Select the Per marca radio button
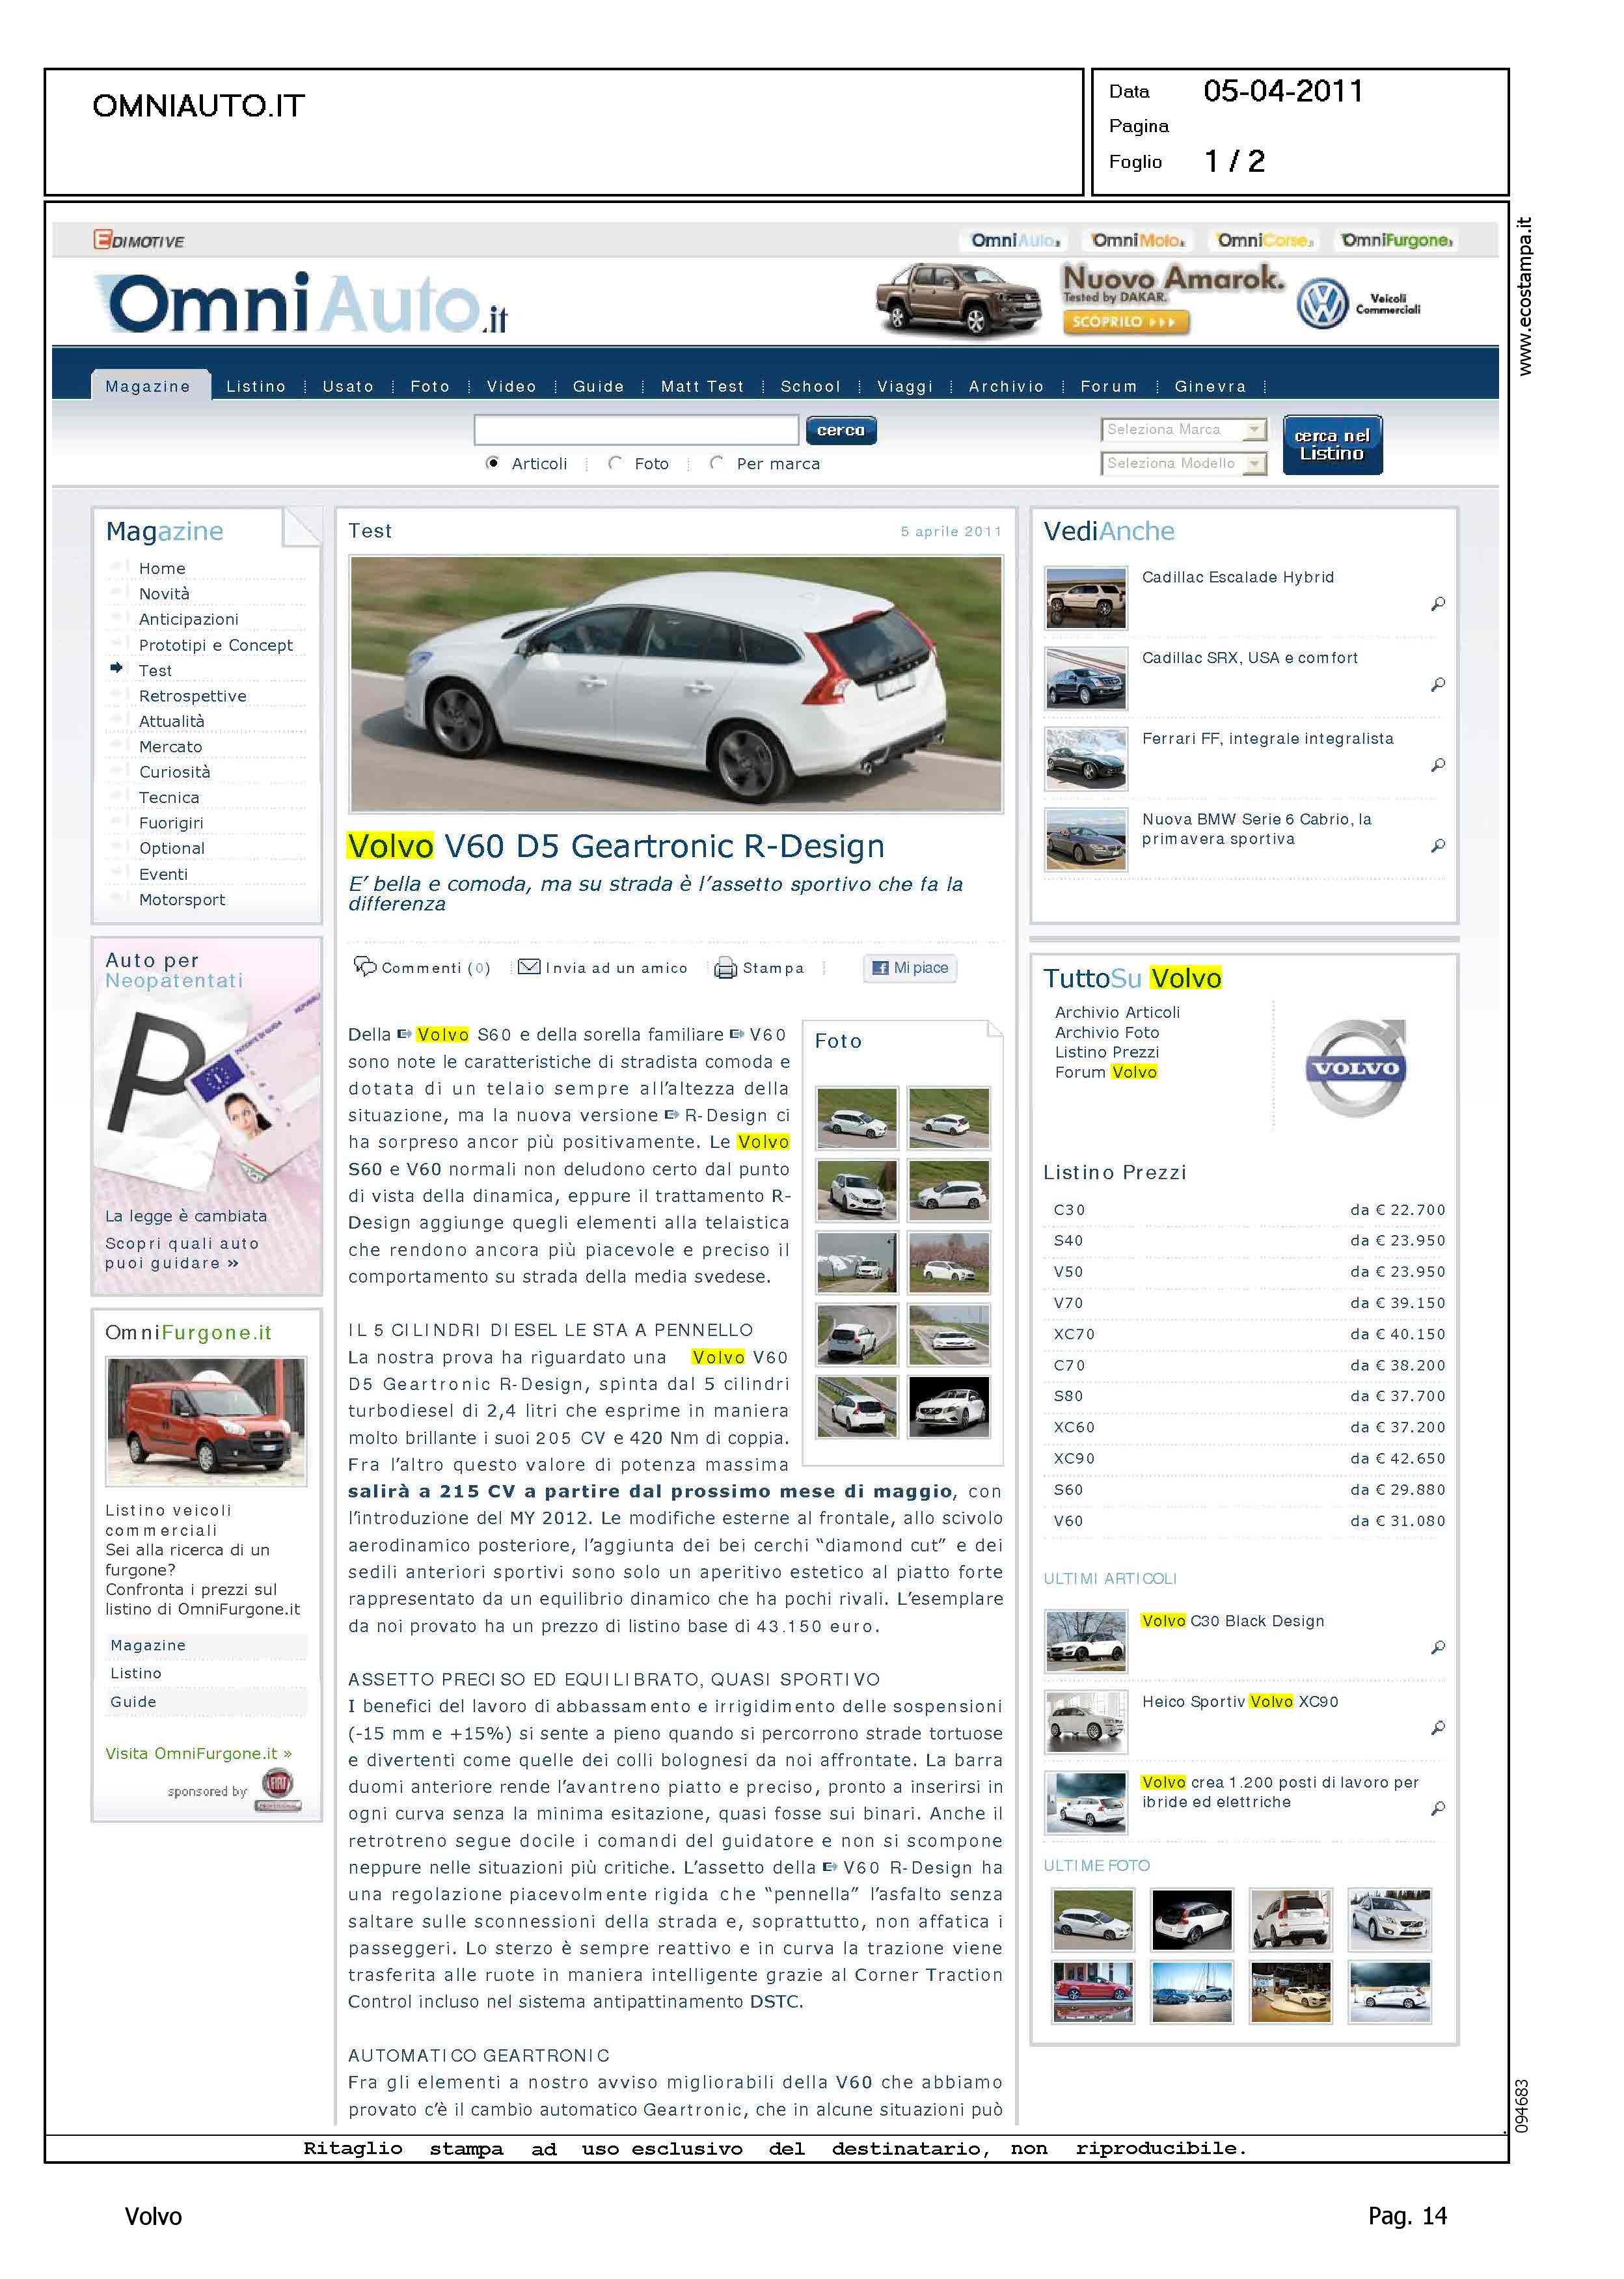This screenshot has height=2279, width=1624. point(716,463)
